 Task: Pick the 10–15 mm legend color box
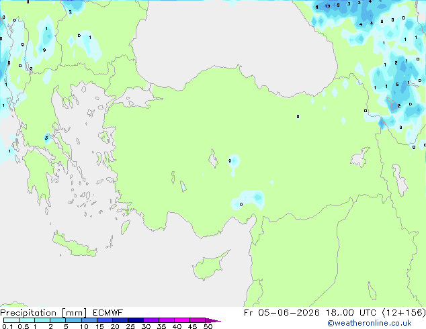(x=89, y=320)
